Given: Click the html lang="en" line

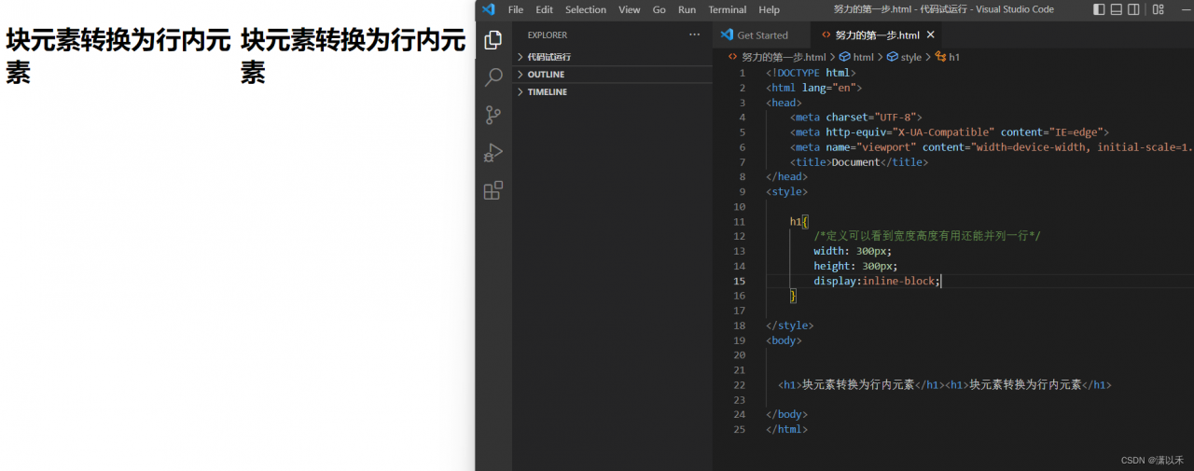Looking at the screenshot, I should [x=813, y=88].
